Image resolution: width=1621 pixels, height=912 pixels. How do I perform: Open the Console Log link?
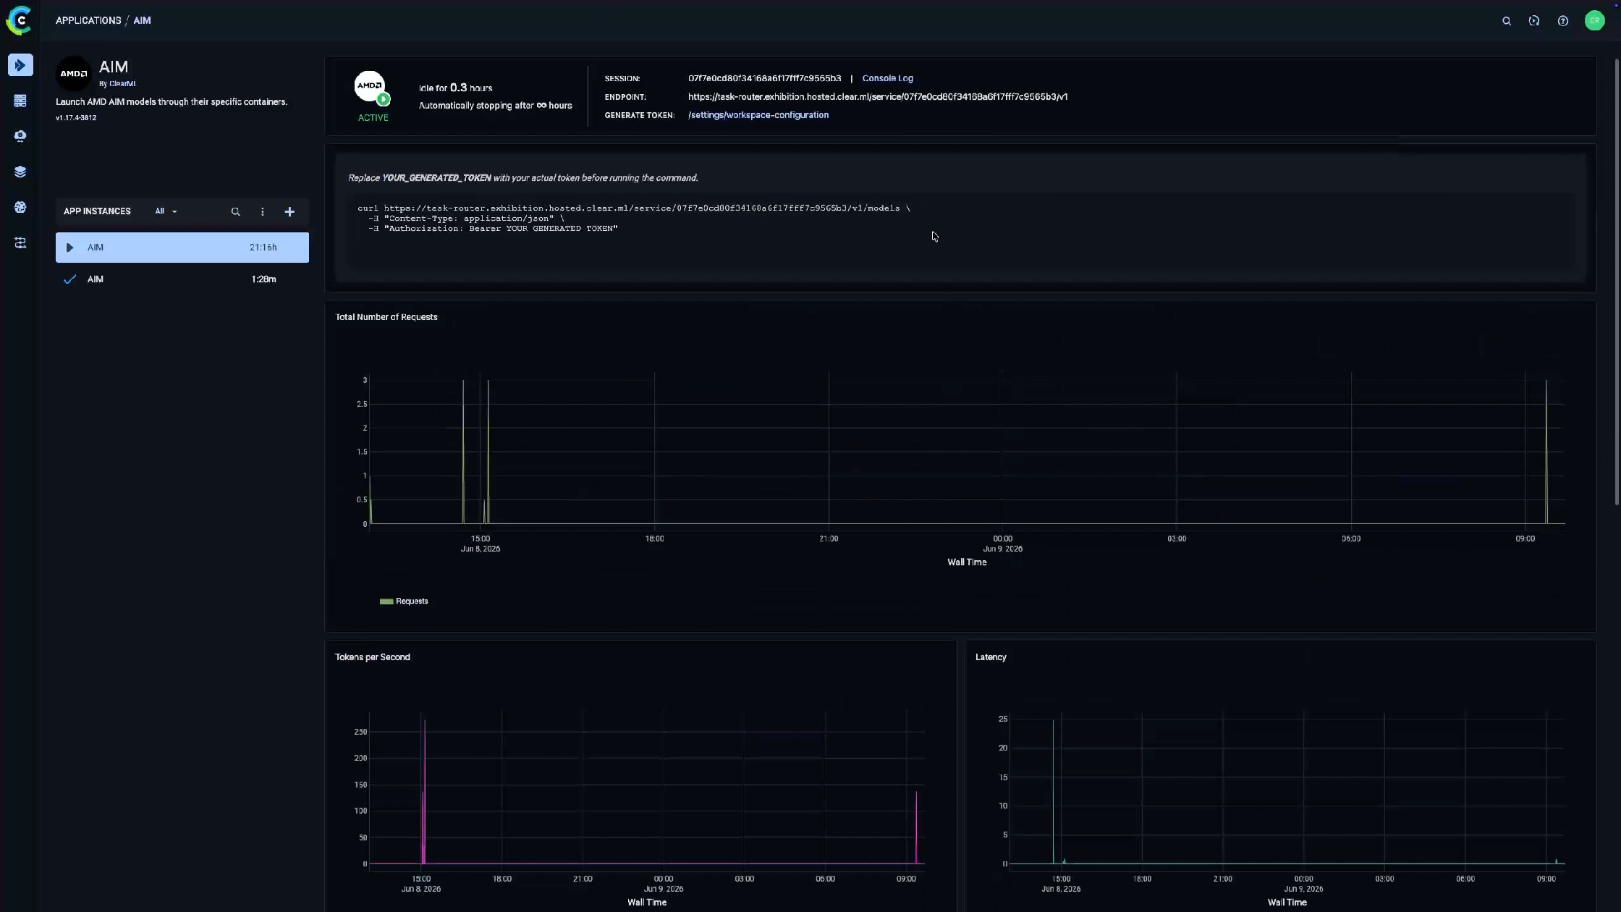pos(887,78)
